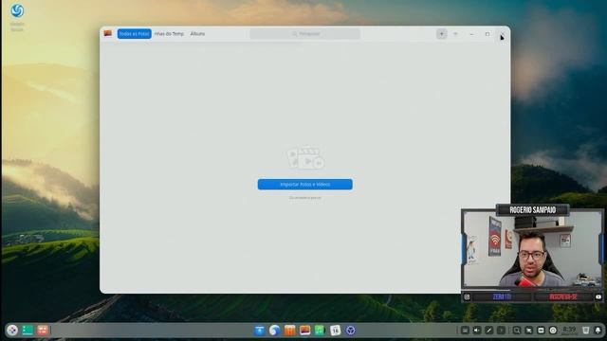Open the volume tray icon

(477, 331)
